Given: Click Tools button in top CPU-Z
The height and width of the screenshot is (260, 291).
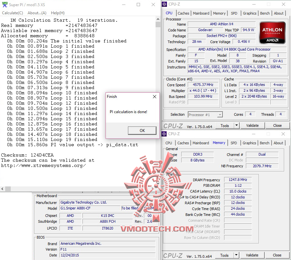Looking at the screenshot, I should click(224, 125).
